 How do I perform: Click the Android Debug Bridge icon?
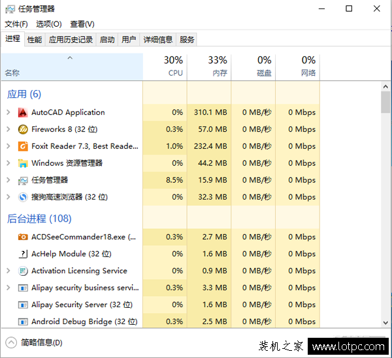(23, 322)
